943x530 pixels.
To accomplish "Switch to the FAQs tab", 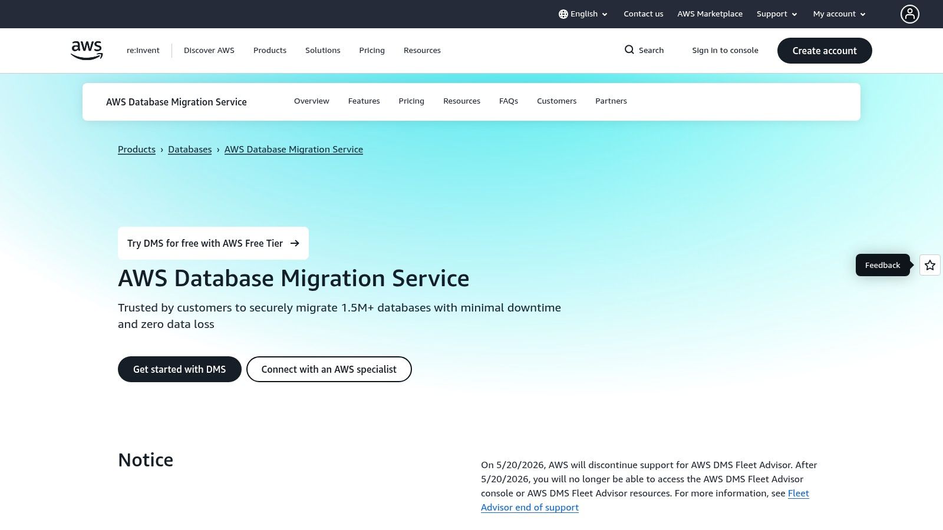I will pos(508,101).
